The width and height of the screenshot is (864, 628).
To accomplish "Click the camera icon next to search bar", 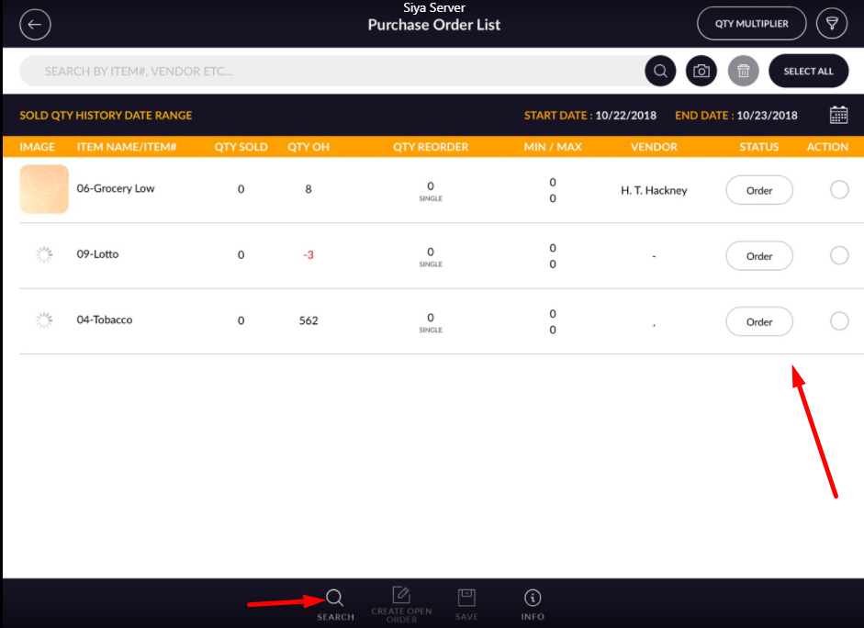I will coord(701,71).
